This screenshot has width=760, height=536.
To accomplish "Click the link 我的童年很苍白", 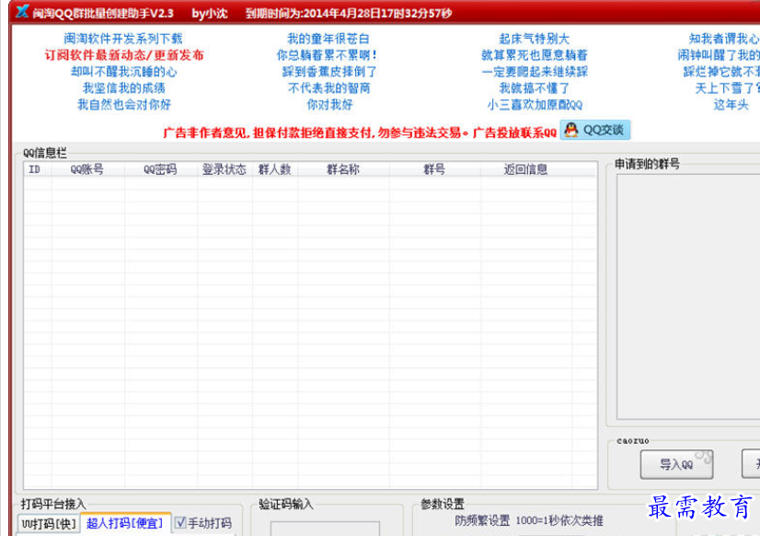I will pos(328,39).
